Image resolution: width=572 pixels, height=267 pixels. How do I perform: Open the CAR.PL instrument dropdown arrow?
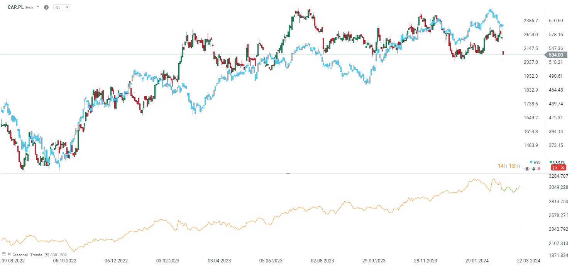38,7
